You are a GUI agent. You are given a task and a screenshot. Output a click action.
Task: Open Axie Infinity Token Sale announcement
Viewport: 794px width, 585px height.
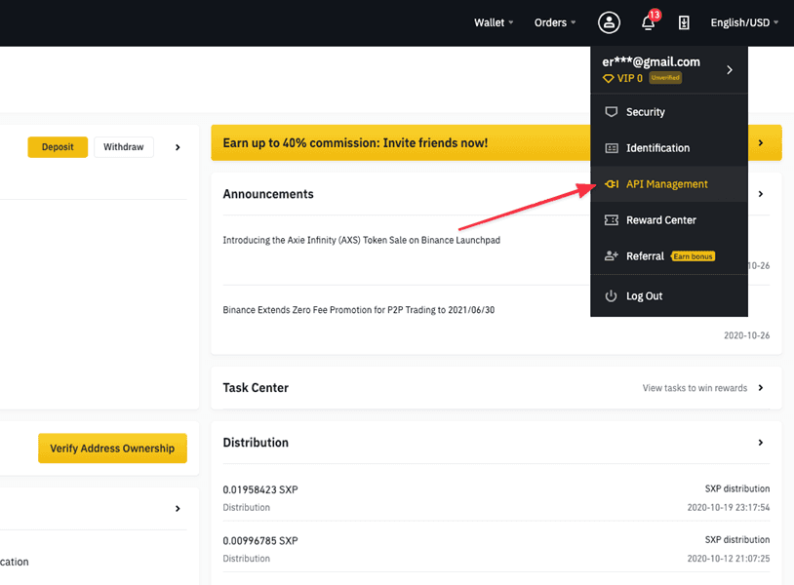coord(362,240)
